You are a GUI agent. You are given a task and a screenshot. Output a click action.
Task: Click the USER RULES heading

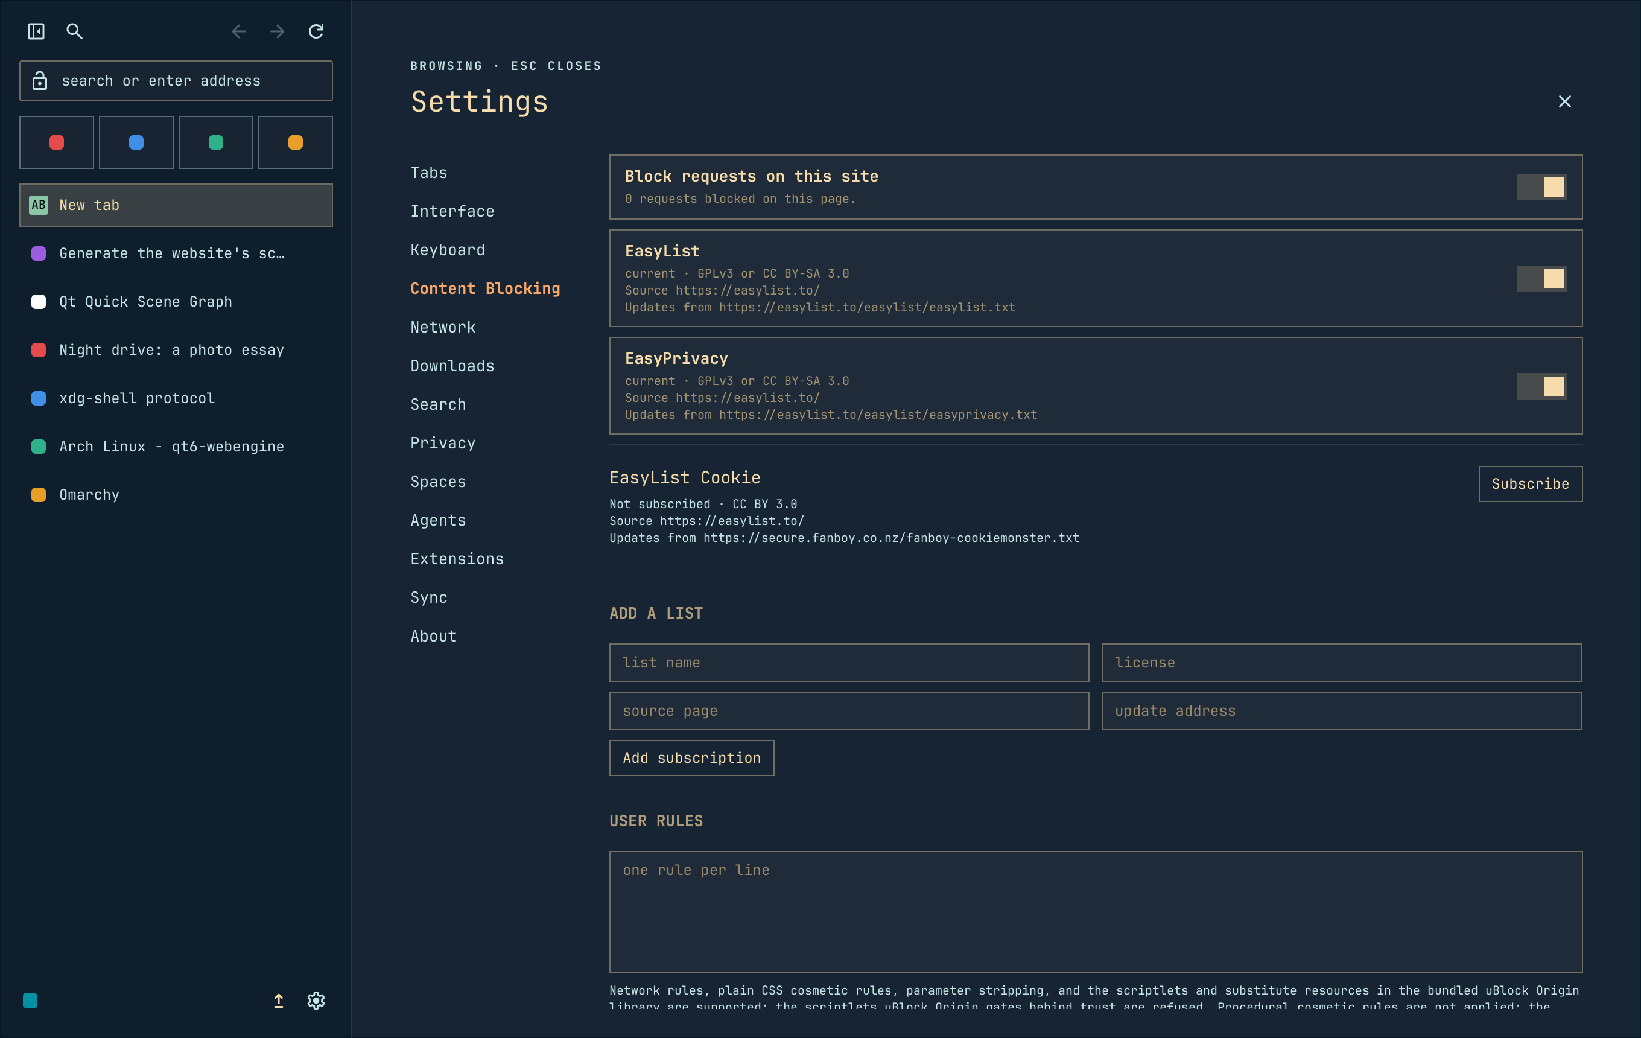click(x=656, y=821)
